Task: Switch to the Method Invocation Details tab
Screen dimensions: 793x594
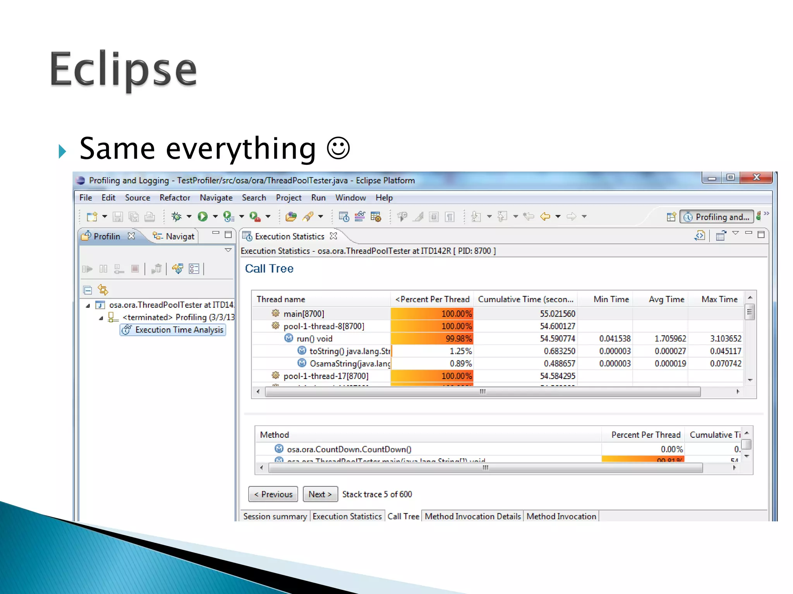Action: tap(472, 516)
